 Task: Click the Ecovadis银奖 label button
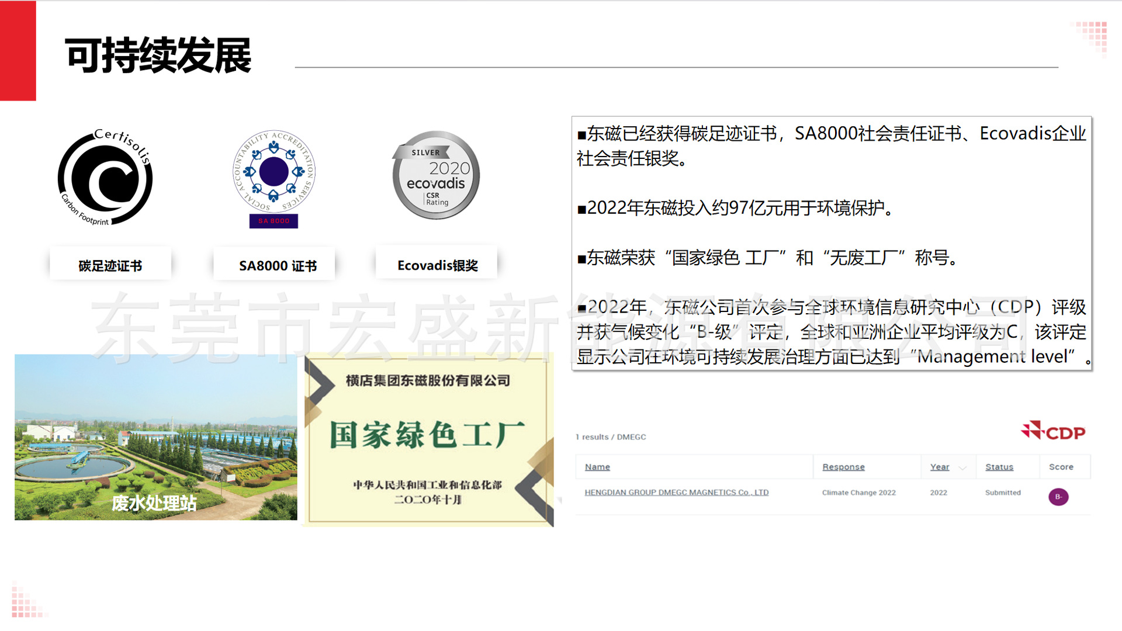(x=437, y=265)
